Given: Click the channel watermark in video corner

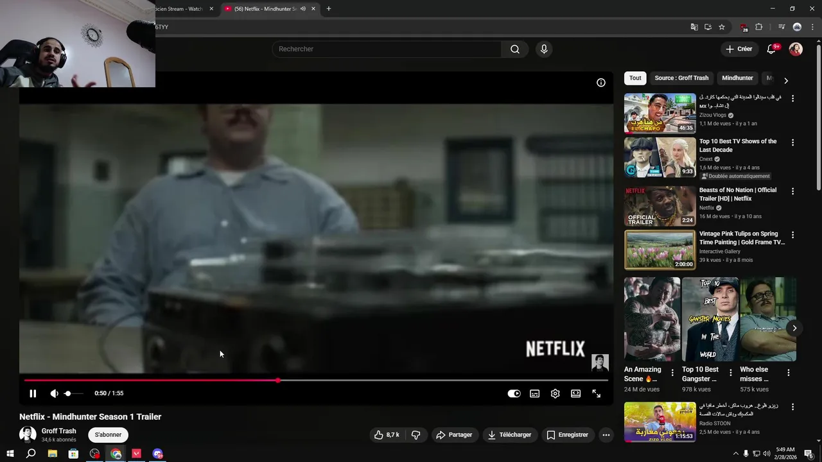Looking at the screenshot, I should coord(600,363).
